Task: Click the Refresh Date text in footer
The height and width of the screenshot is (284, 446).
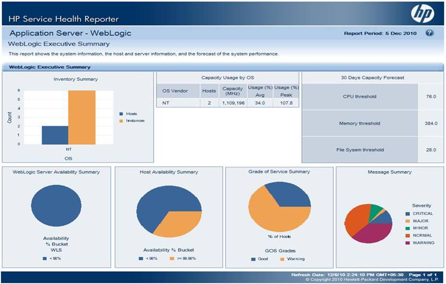Action: pyautogui.click(x=347, y=274)
